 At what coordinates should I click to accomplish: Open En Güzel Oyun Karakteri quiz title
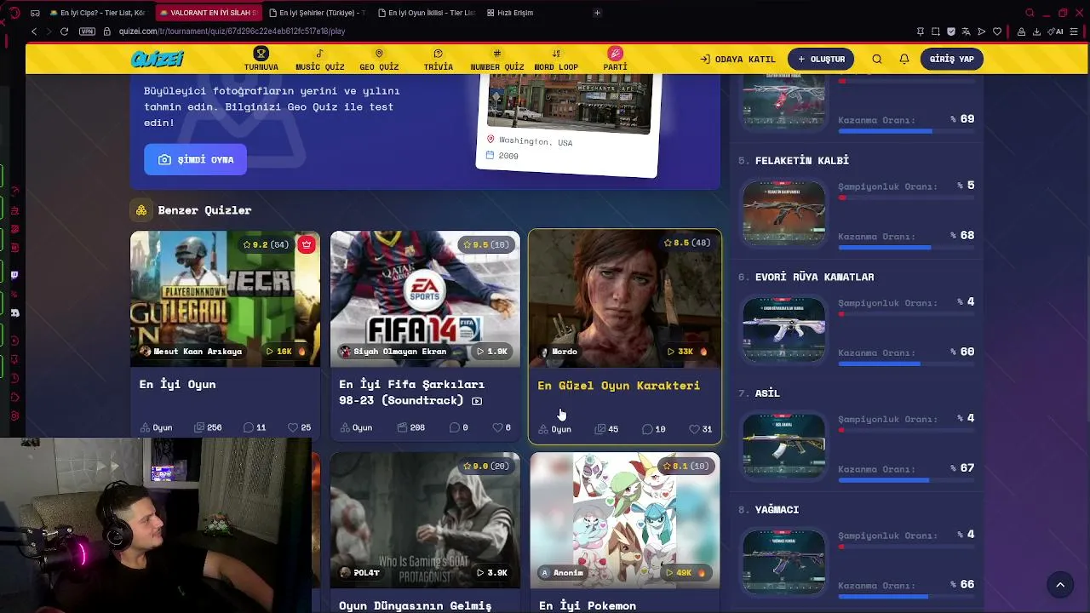pyautogui.click(x=619, y=385)
